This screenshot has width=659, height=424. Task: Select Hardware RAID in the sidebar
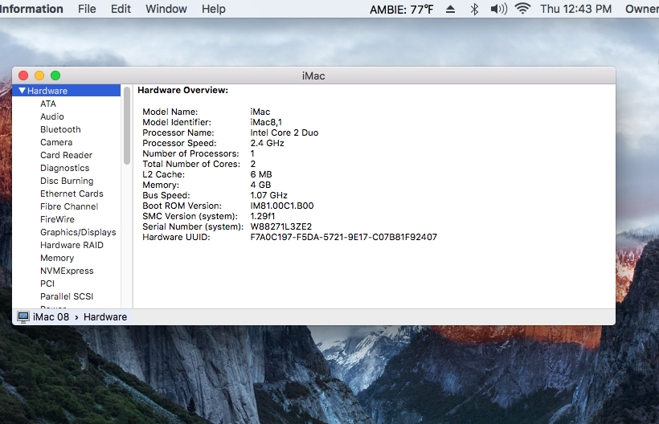tap(72, 245)
